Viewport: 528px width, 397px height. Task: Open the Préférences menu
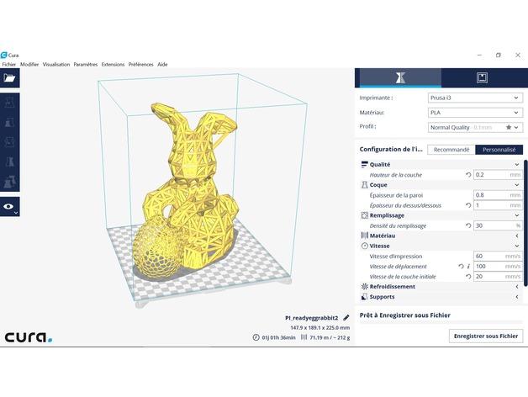(140, 65)
